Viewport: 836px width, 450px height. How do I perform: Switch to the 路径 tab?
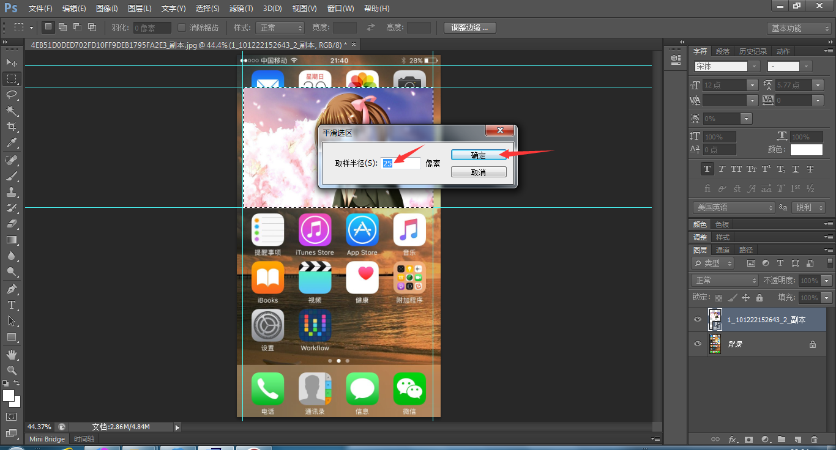click(746, 250)
